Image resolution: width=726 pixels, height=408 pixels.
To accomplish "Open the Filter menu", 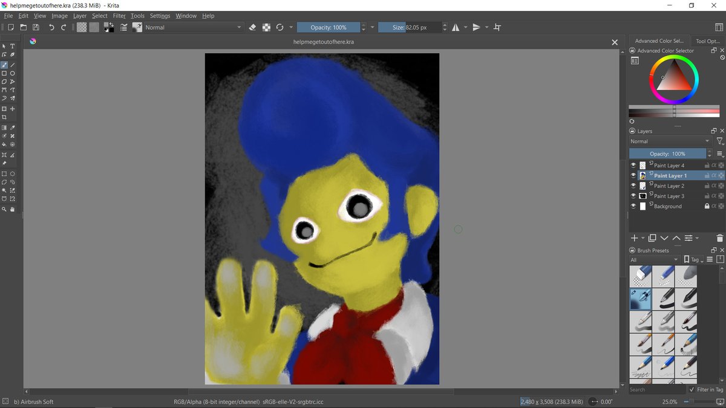I will (x=119, y=16).
